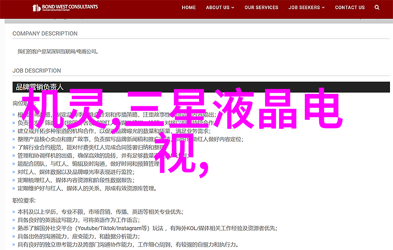Click the line 定期维护好与红人、媒体人的关系

pos(87,188)
